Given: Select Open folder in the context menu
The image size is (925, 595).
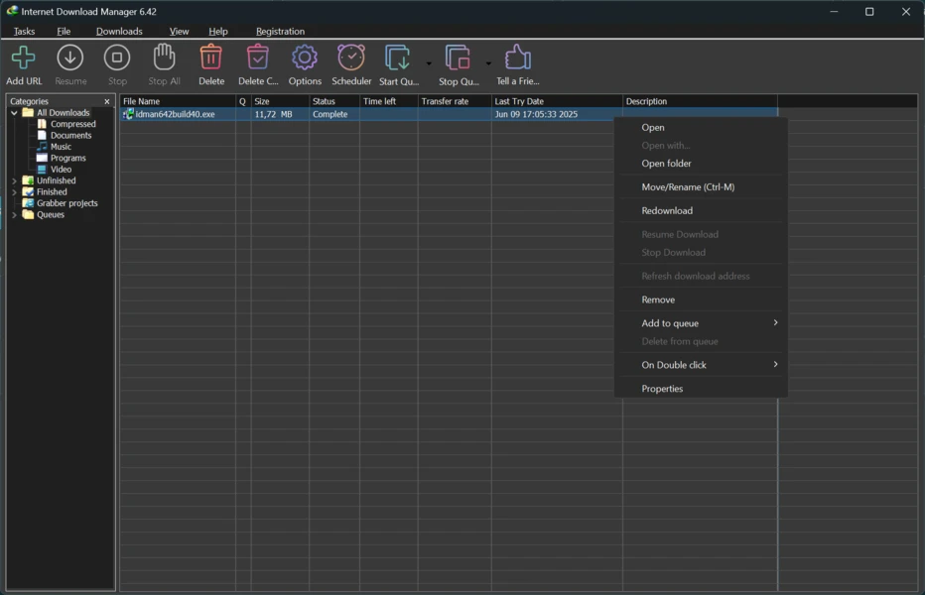Looking at the screenshot, I should point(666,164).
